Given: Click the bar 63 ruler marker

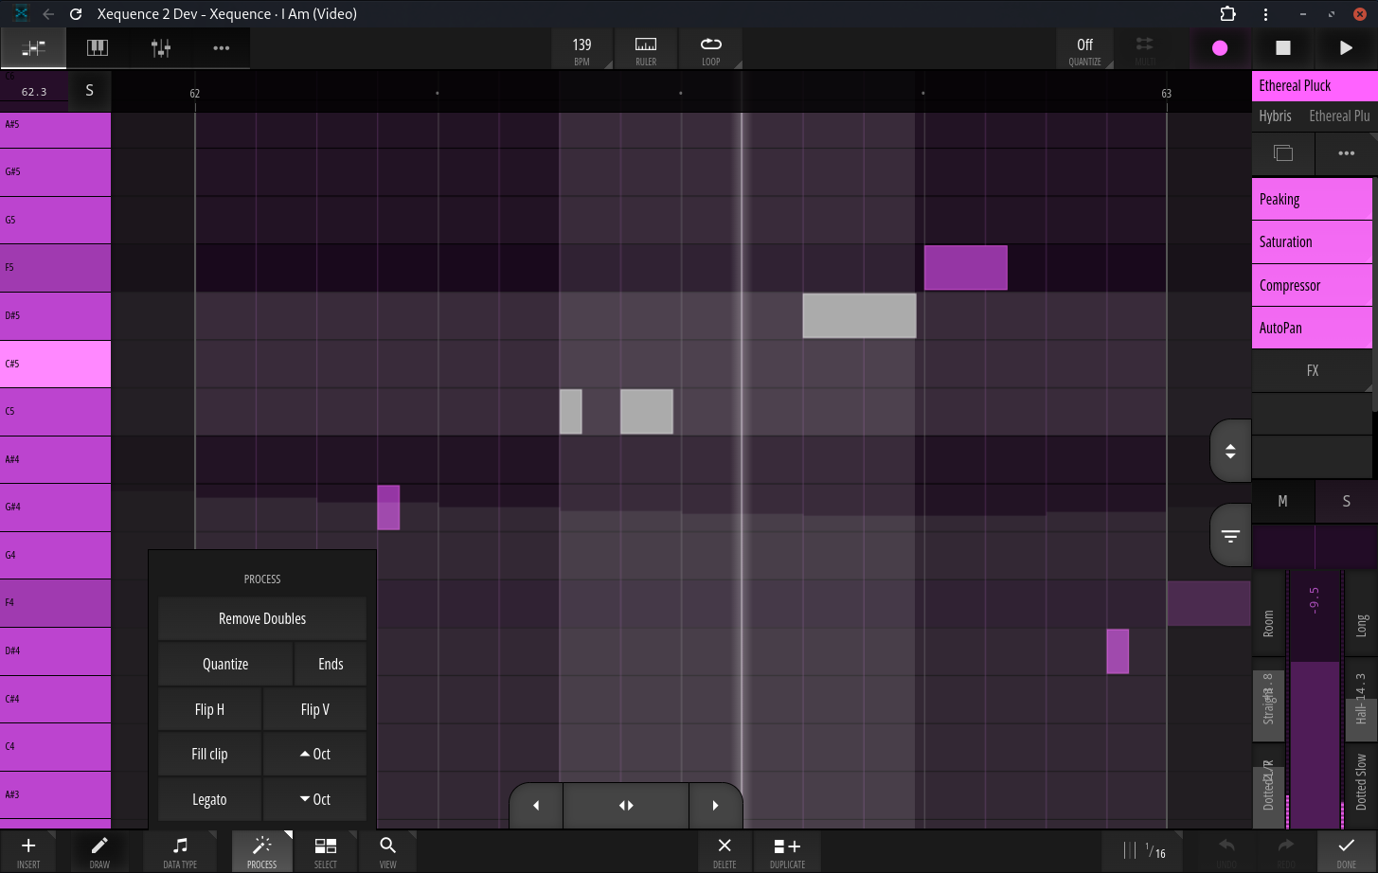Looking at the screenshot, I should tap(1166, 93).
